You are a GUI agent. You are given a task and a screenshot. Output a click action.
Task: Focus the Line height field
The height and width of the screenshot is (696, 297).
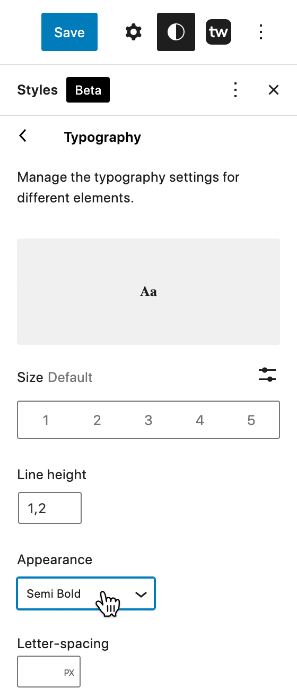point(49,508)
